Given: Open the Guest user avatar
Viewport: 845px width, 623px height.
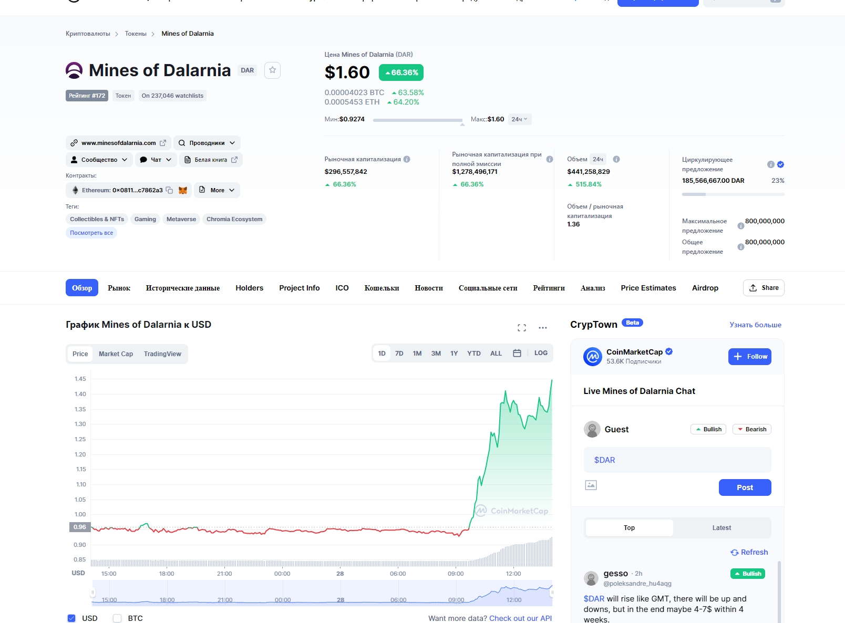Looking at the screenshot, I should 592,429.
